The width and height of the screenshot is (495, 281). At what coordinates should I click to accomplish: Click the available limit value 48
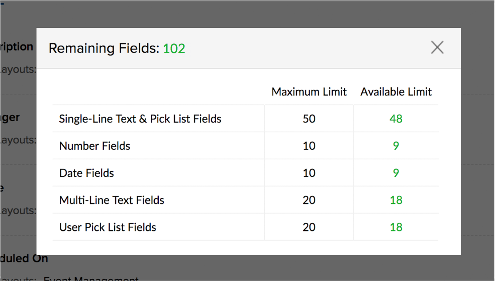(x=396, y=119)
